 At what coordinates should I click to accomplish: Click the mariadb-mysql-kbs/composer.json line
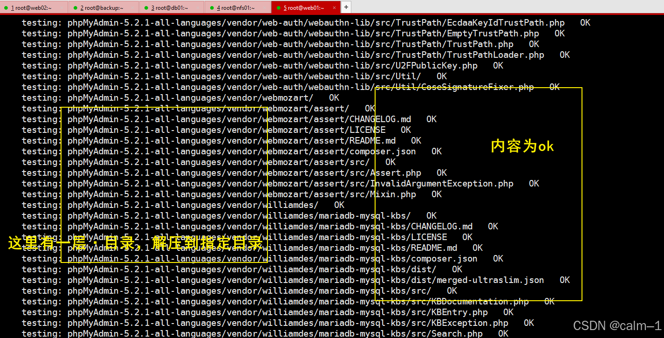tap(262, 258)
